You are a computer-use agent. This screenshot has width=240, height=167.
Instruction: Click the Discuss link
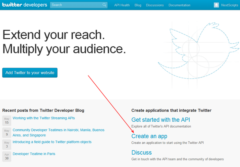[x=142, y=153]
